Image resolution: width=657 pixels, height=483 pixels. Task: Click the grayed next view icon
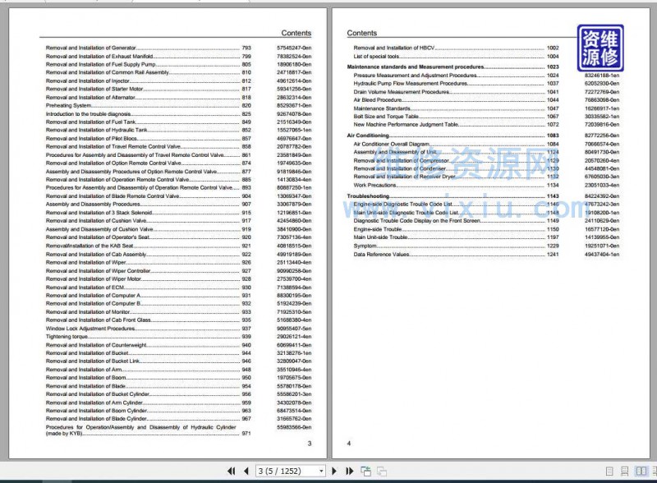pyautogui.click(x=382, y=471)
